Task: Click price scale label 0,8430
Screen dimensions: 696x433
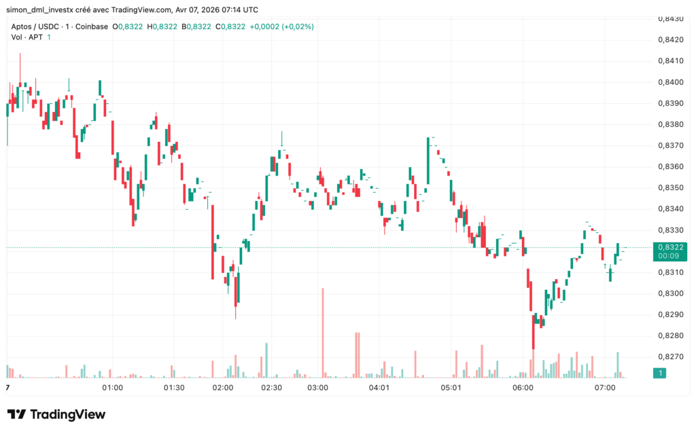Action: coord(669,20)
